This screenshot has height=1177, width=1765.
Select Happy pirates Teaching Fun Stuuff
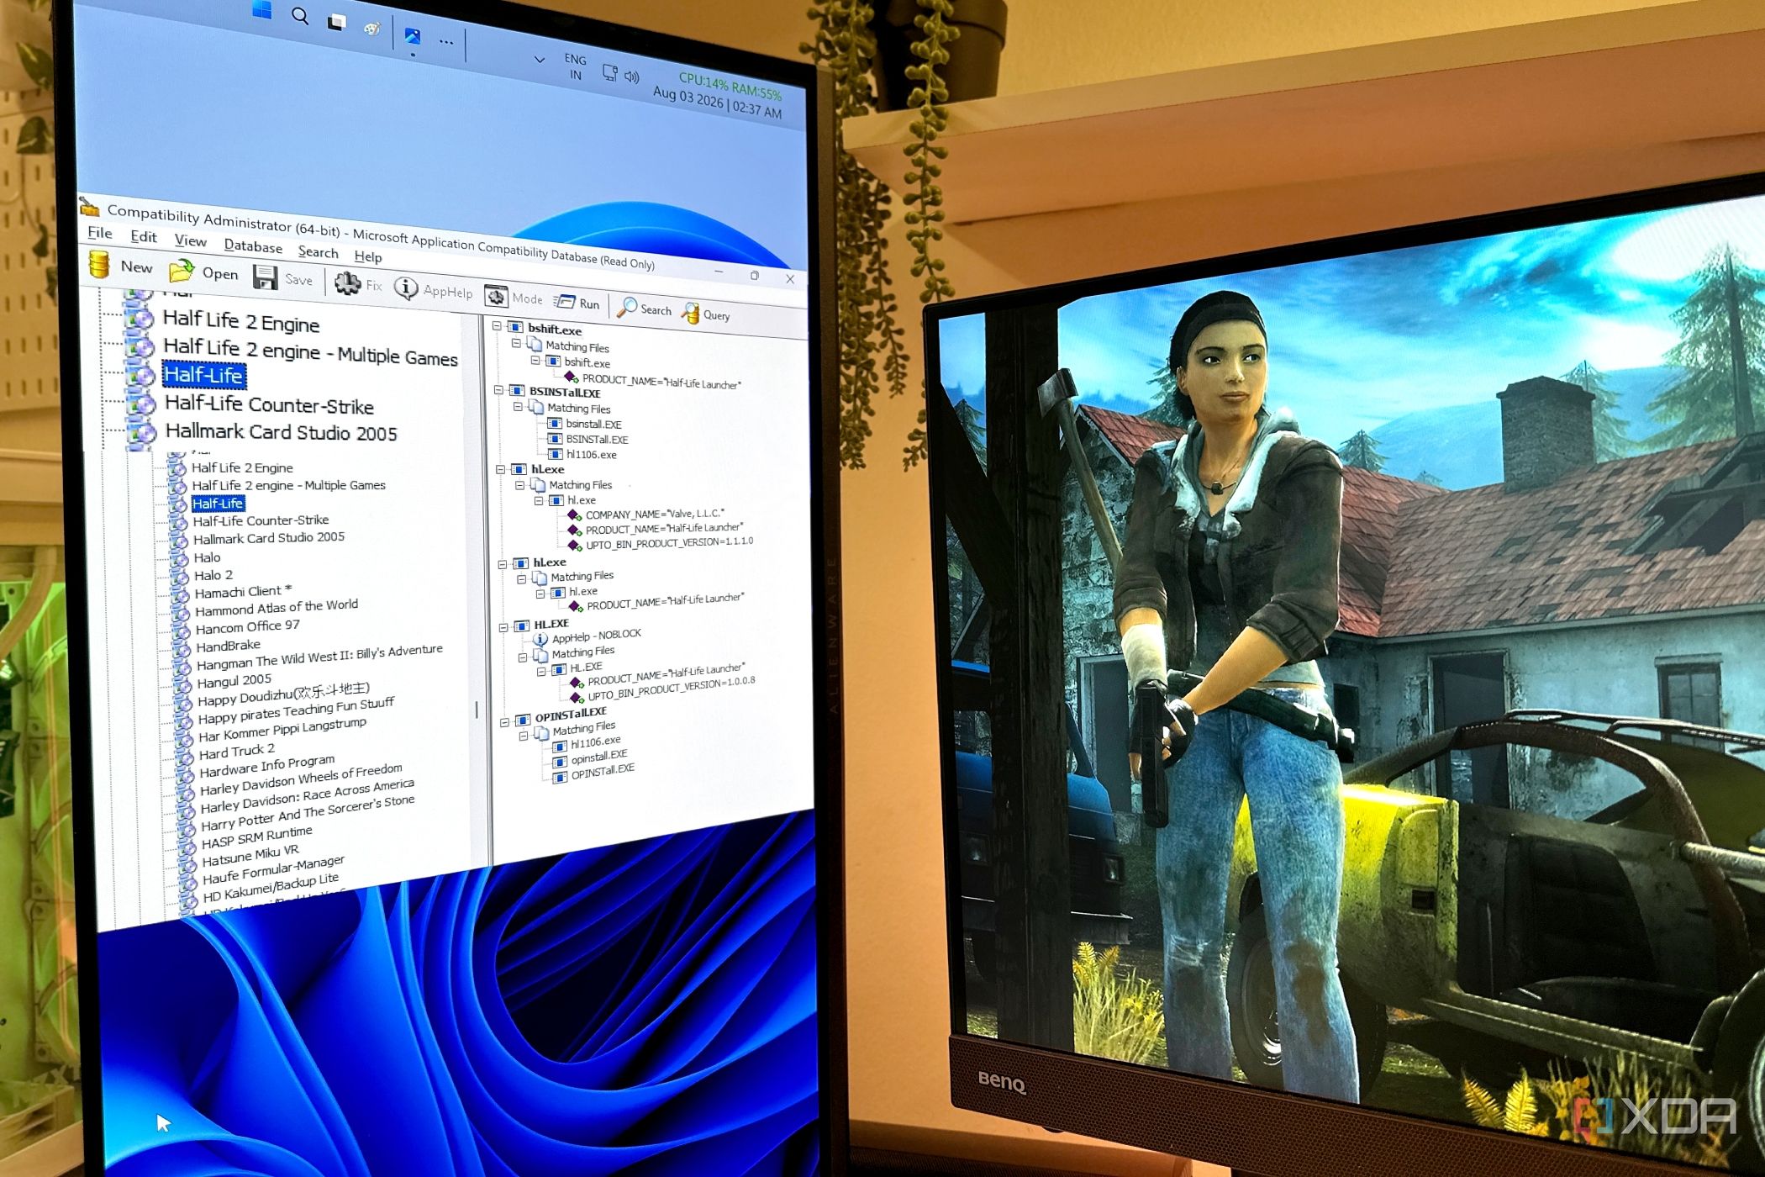(x=296, y=710)
